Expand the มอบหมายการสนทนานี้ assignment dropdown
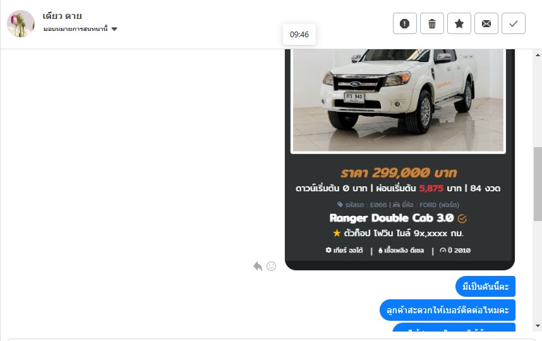Image resolution: width=542 pixels, height=341 pixels. click(x=114, y=29)
